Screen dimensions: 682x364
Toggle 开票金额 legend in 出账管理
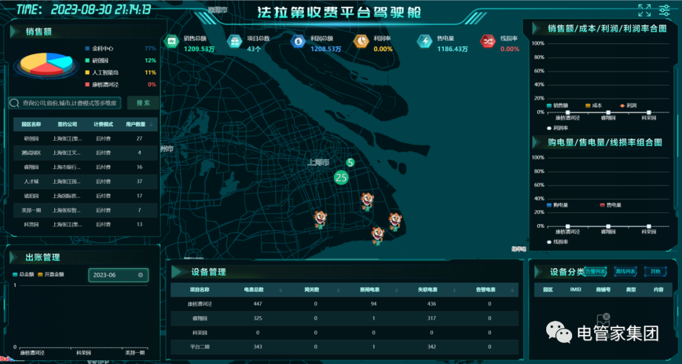[x=51, y=274]
